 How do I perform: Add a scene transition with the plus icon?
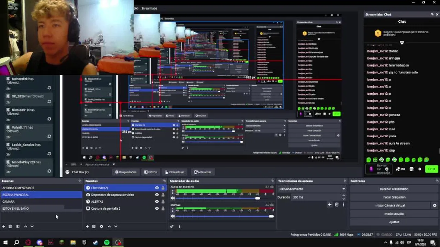point(330,204)
